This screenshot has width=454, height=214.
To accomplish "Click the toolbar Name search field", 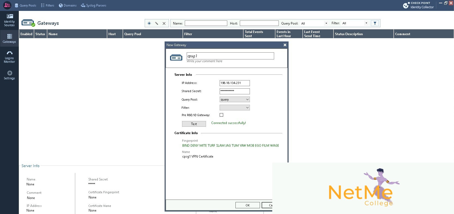I will pyautogui.click(x=206, y=23).
